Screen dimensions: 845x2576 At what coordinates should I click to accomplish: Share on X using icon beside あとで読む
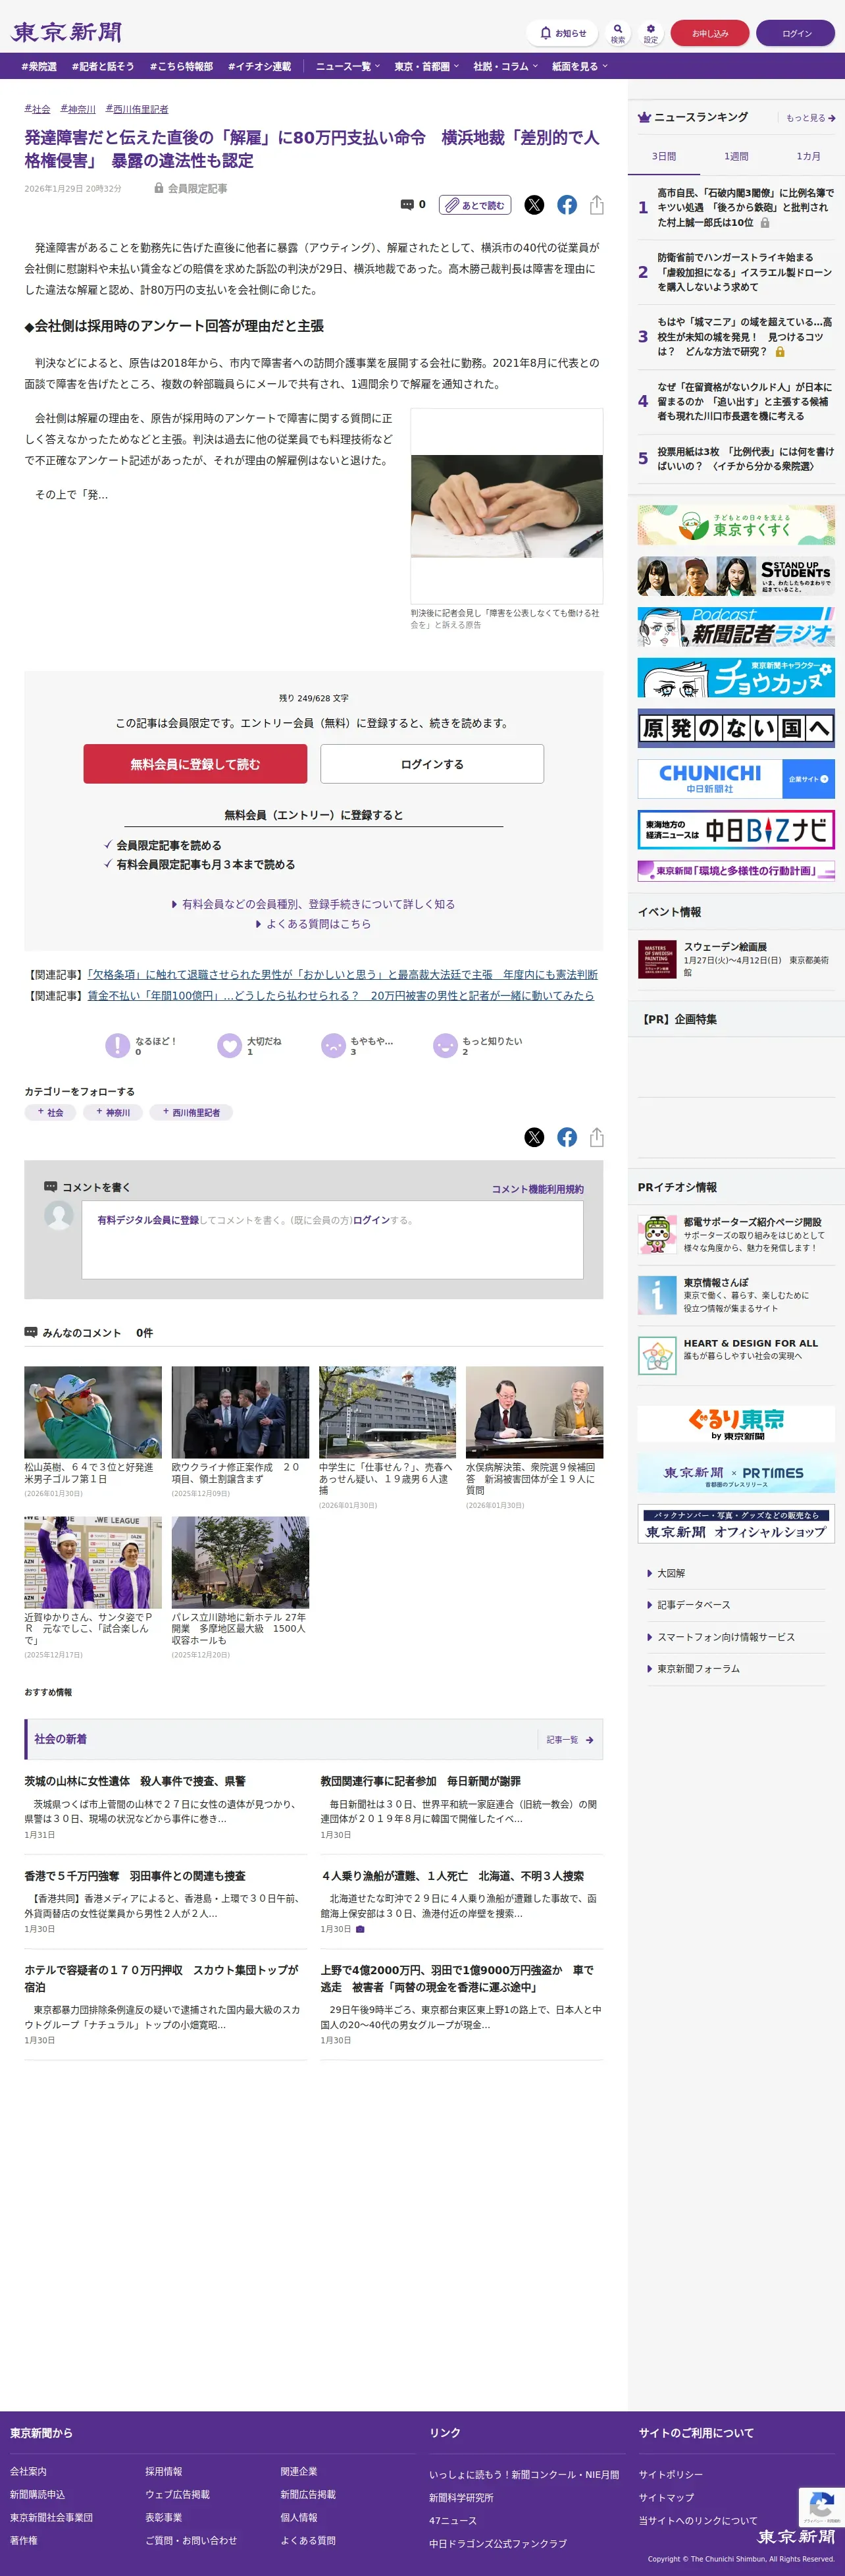pos(535,205)
